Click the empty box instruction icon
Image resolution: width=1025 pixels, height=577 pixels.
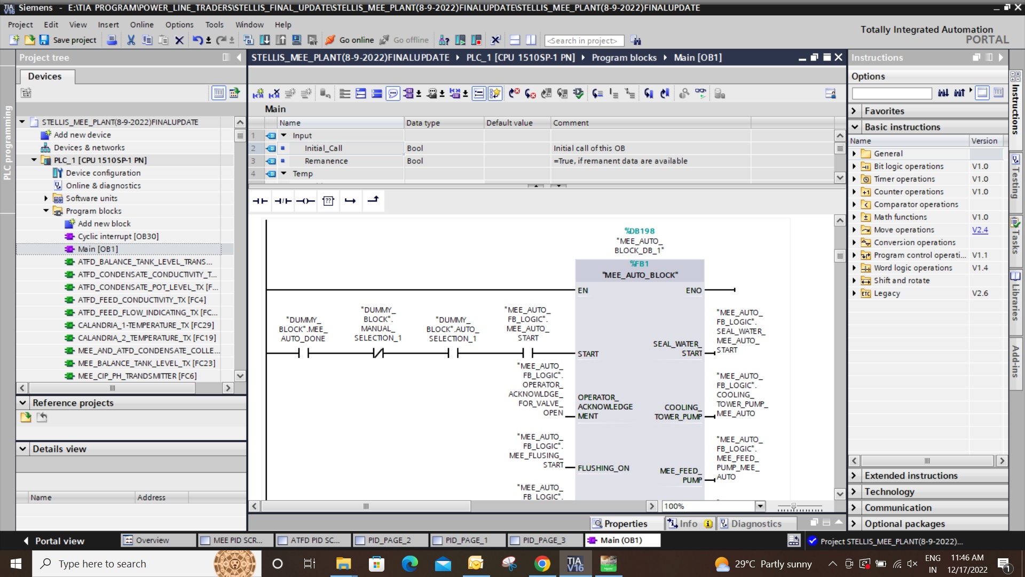328,201
